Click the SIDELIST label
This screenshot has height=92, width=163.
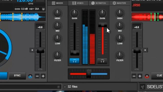pos(155,87)
